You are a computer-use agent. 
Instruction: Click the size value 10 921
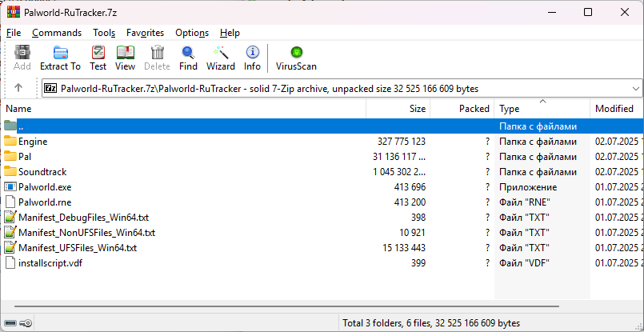[x=412, y=233]
